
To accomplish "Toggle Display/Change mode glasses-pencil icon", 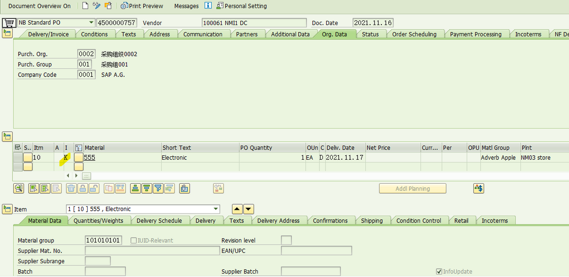I will (97, 6).
